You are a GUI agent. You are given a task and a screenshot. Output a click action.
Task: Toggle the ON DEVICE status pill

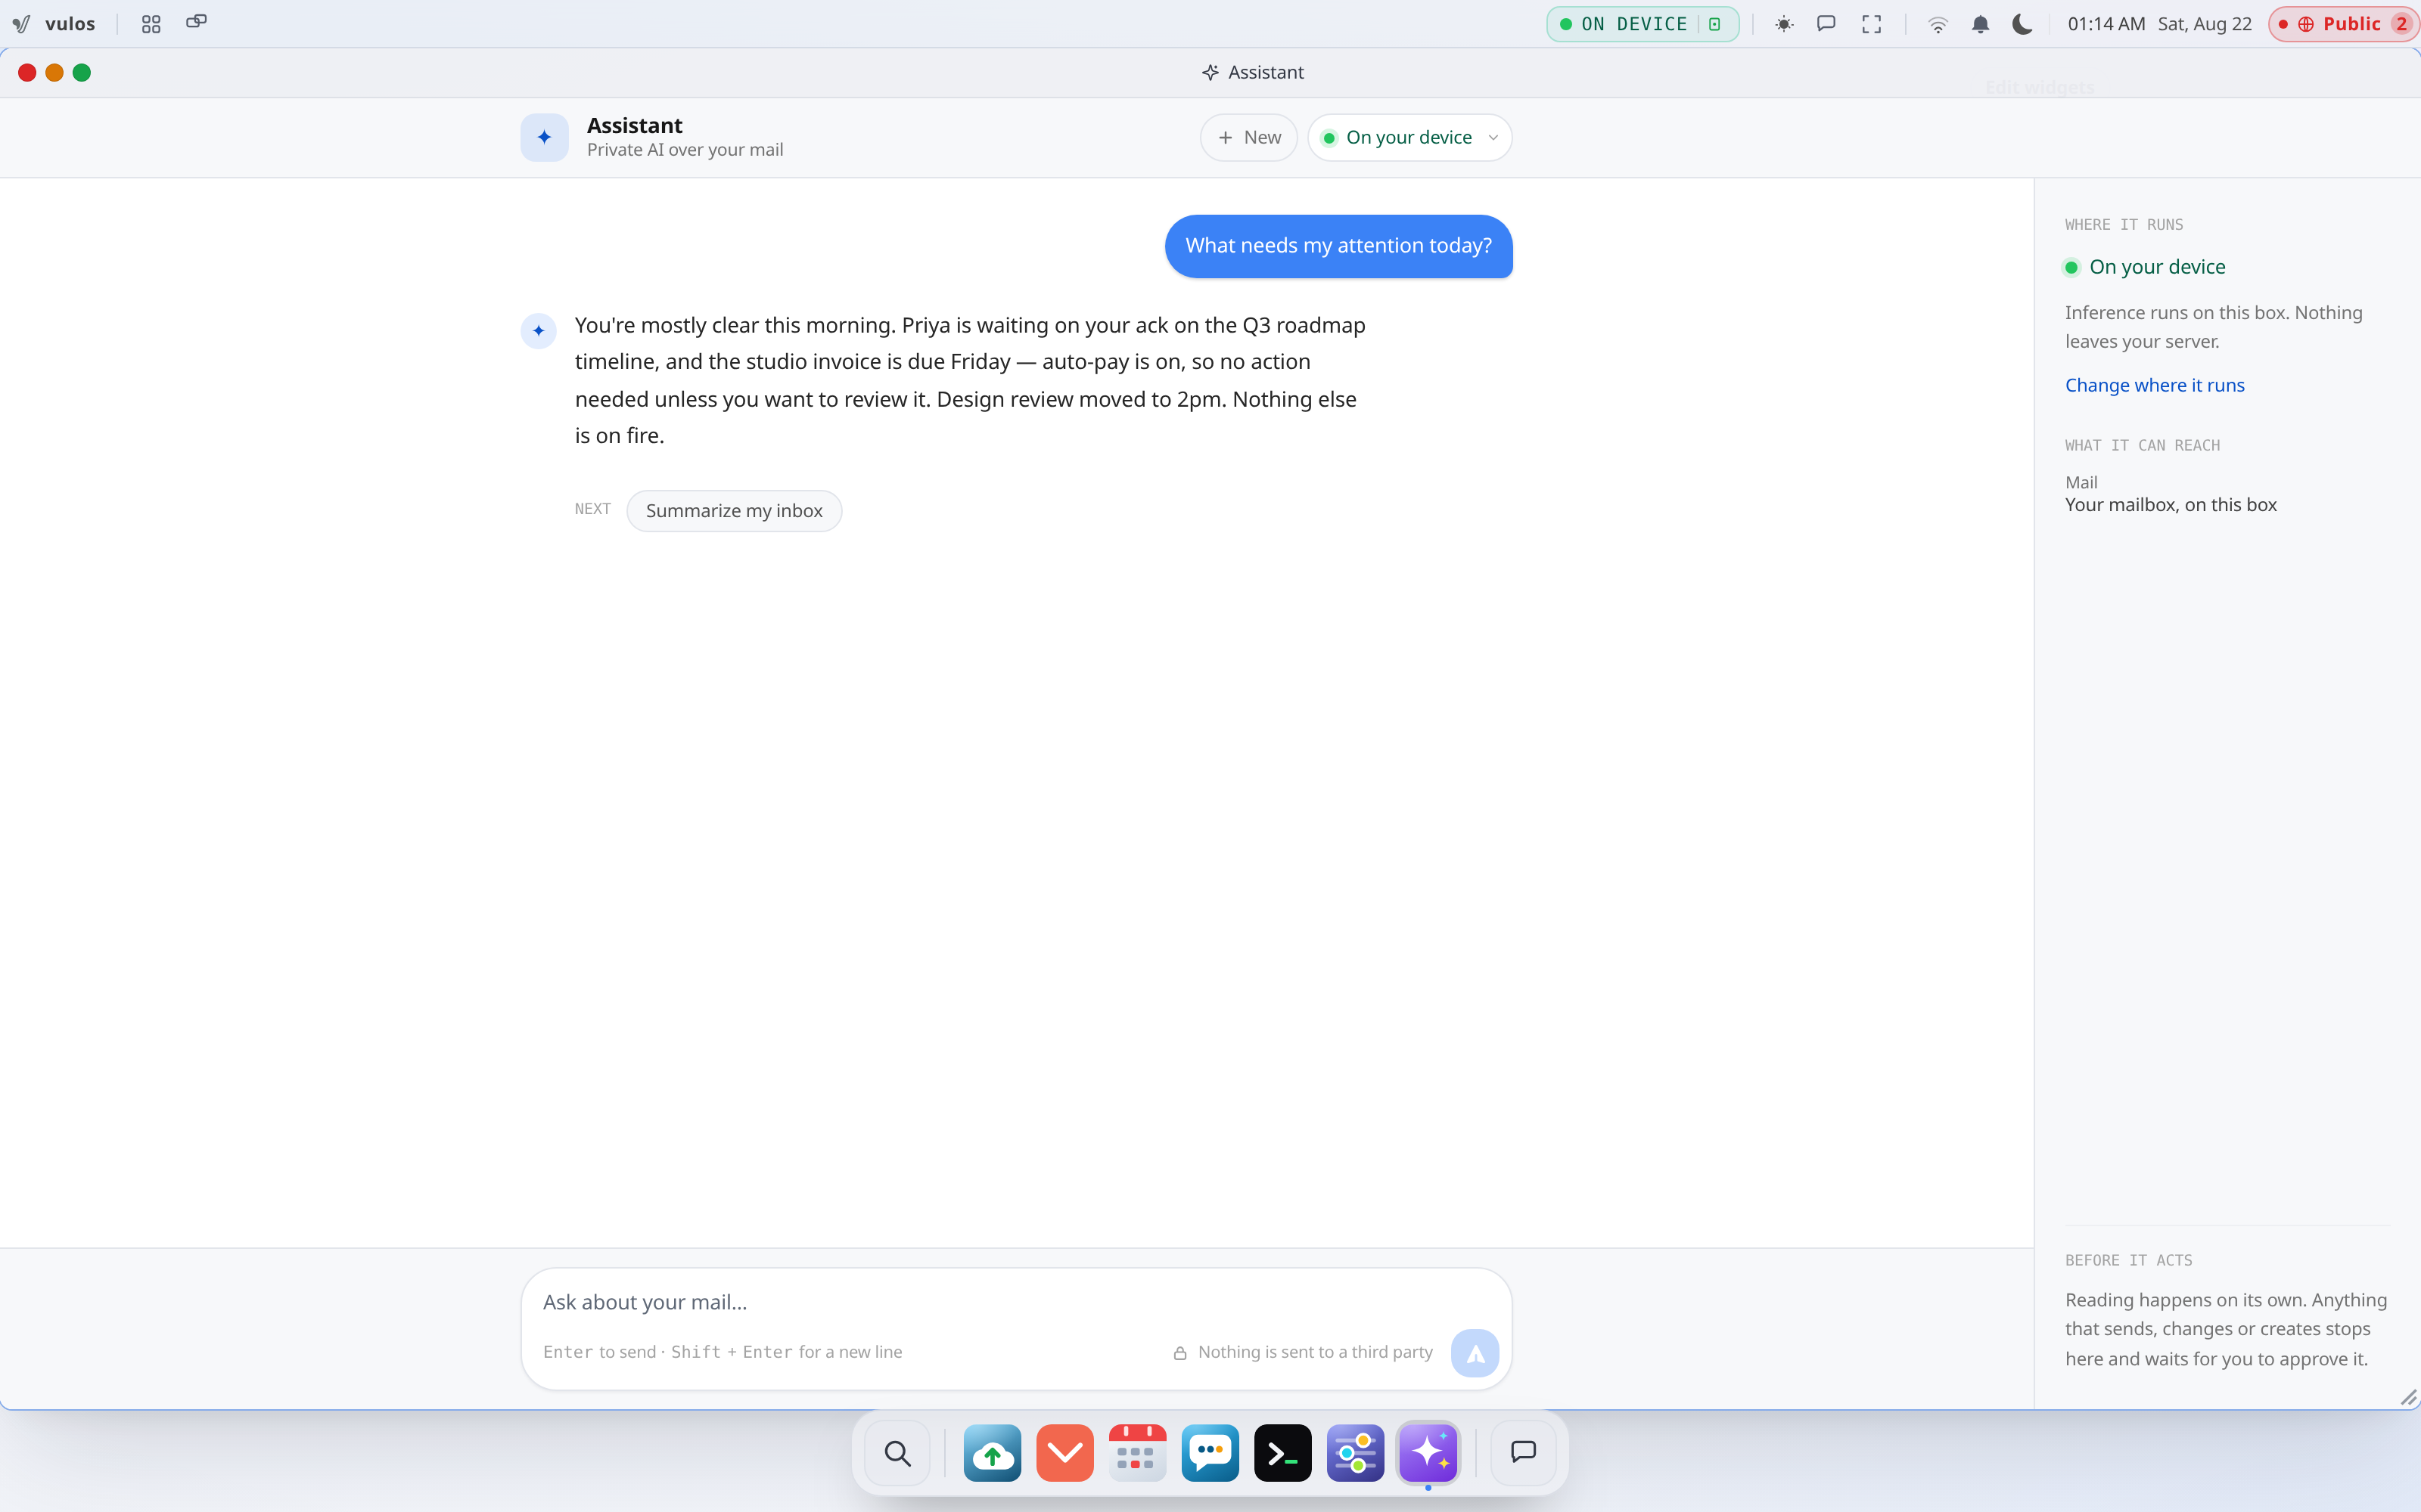(x=1642, y=24)
